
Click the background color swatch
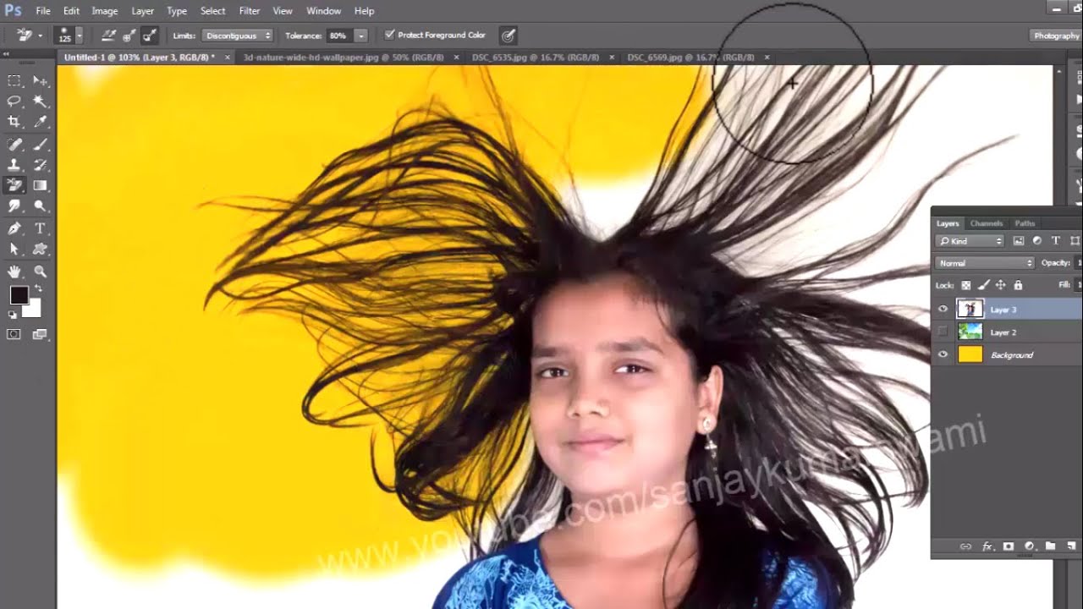34,309
